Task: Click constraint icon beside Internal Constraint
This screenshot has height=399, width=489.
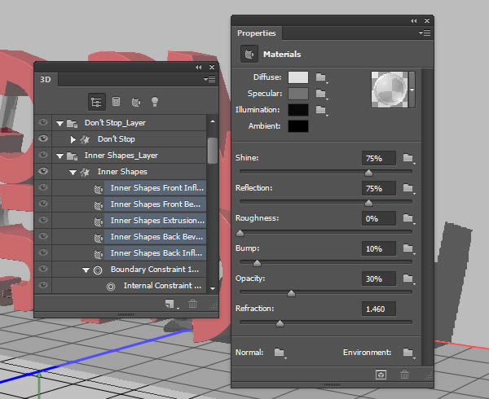Action: (111, 287)
